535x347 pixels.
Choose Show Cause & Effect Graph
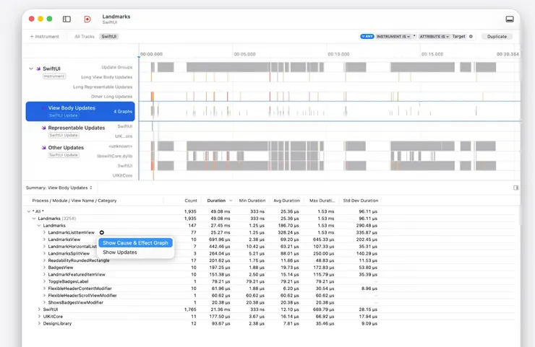(135, 243)
